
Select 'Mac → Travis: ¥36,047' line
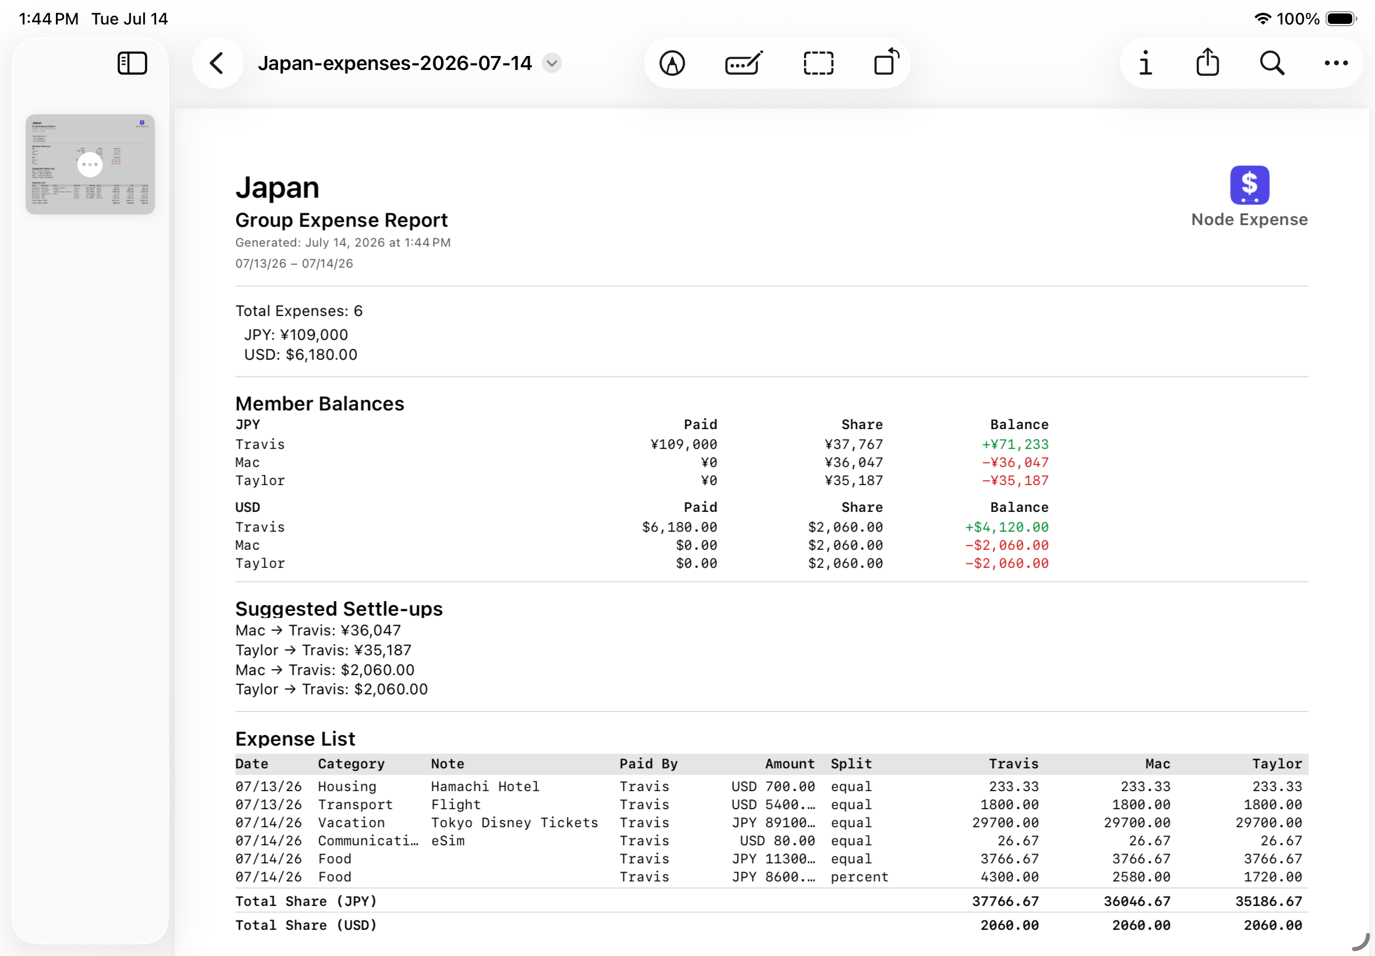coord(318,630)
